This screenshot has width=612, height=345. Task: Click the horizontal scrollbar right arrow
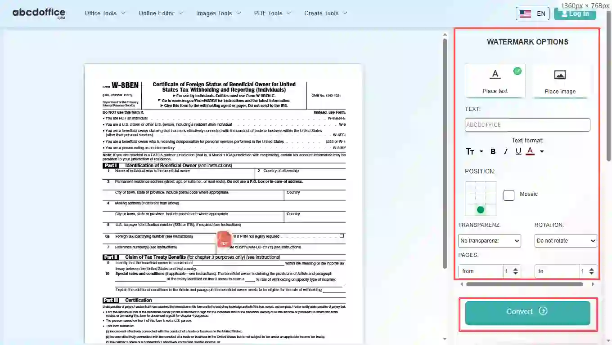pyautogui.click(x=593, y=284)
